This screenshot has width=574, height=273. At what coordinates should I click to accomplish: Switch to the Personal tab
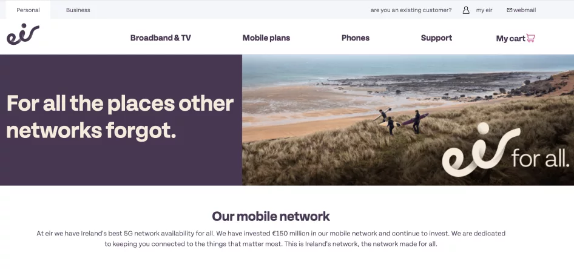click(28, 10)
